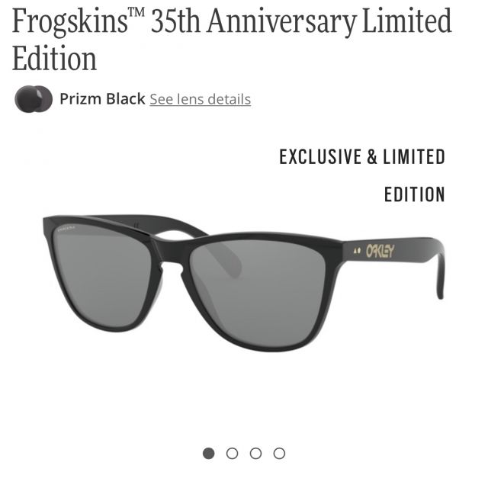Viewport: 488px width, 488px height.
Task: Switch to the third carousel image dot
Action: tap(256, 453)
